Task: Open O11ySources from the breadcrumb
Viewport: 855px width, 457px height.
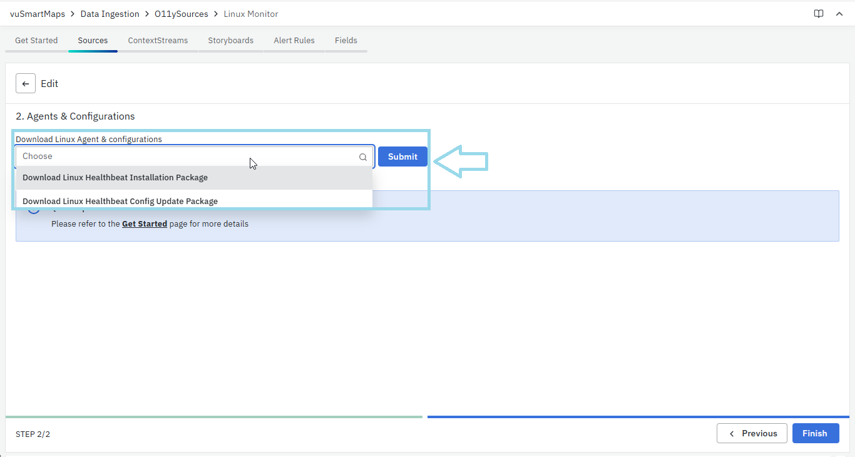Action: click(x=182, y=13)
